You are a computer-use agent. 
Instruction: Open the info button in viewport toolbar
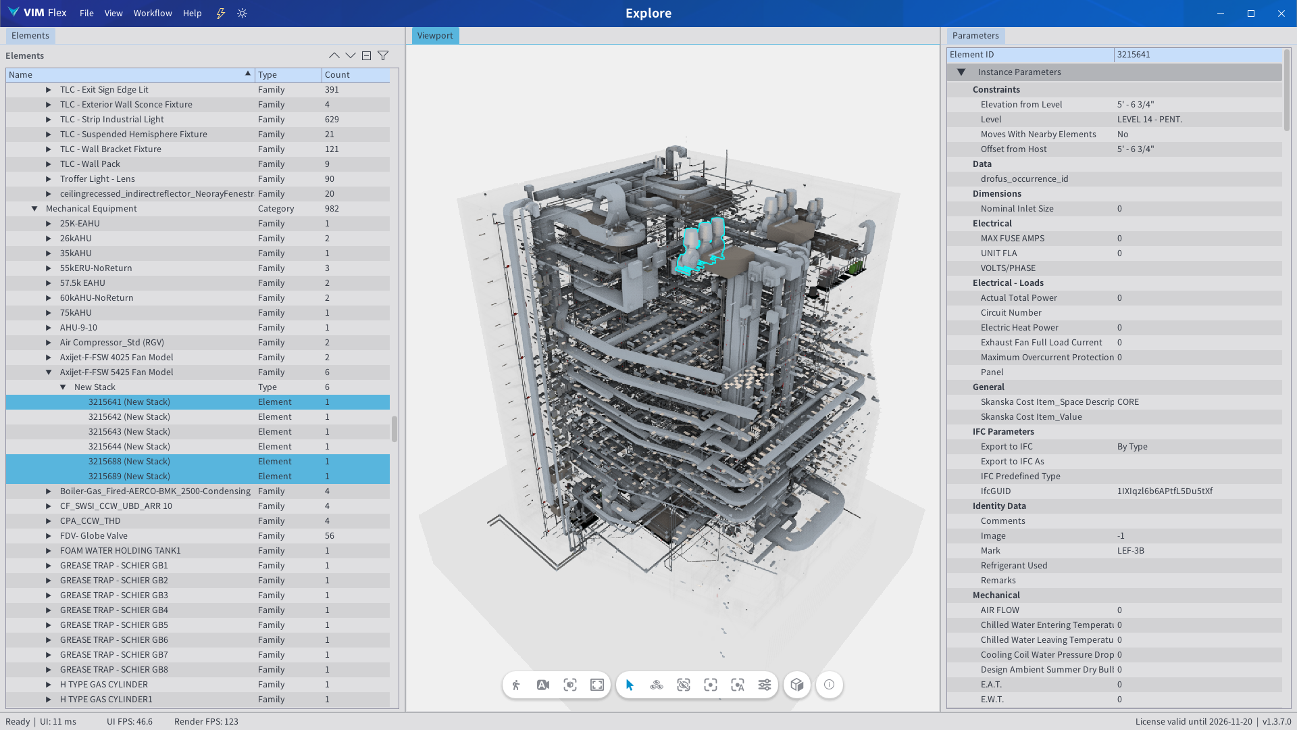point(830,685)
